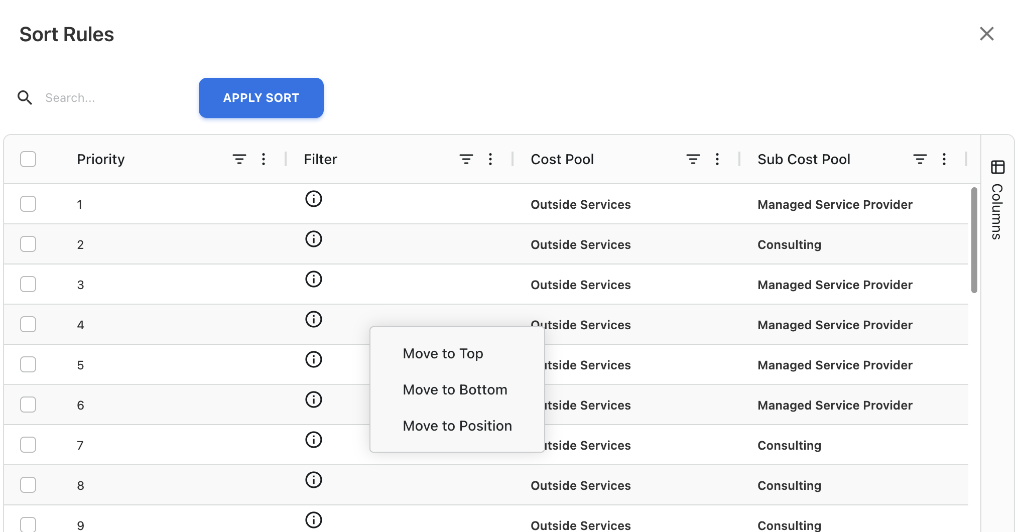Click the info icon on row 5
This screenshot has width=1019, height=532.
[x=313, y=359]
